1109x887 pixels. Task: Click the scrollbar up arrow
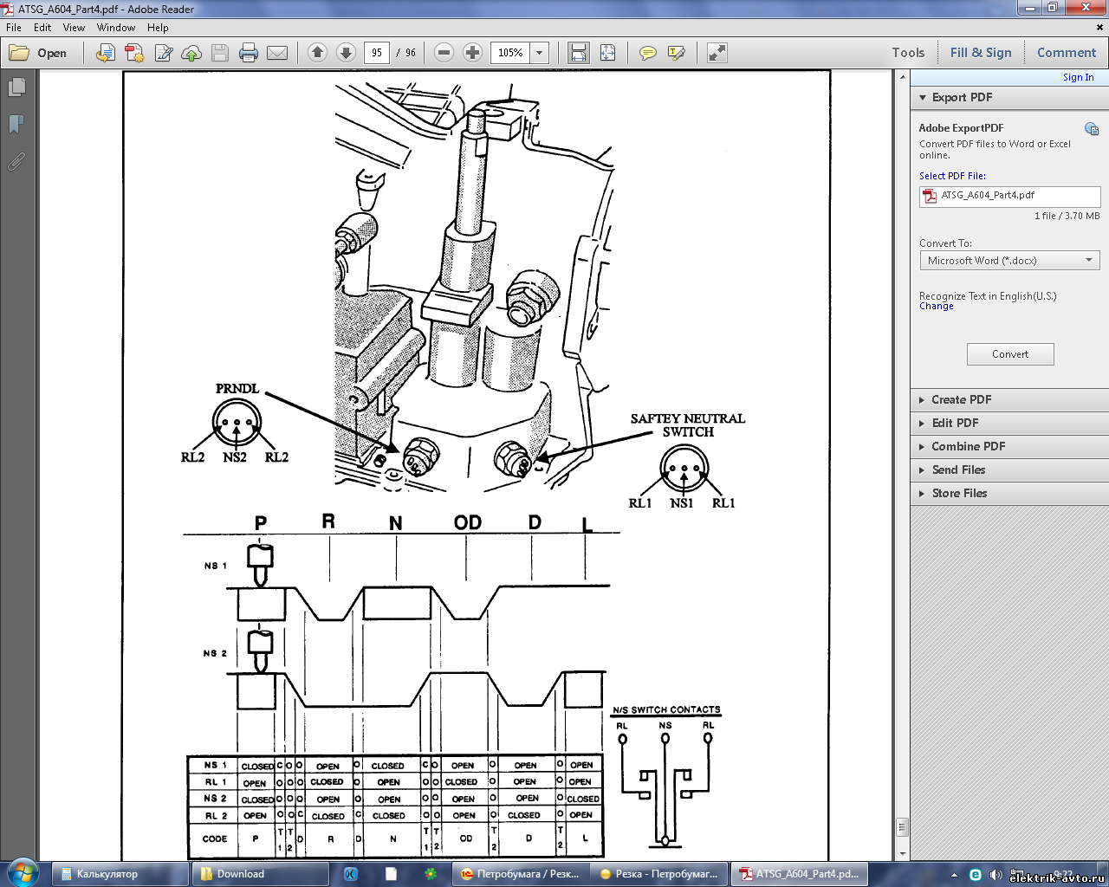tap(902, 76)
